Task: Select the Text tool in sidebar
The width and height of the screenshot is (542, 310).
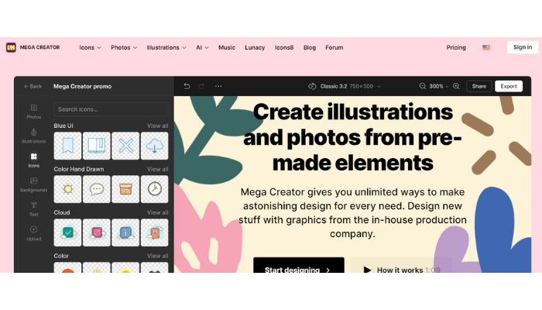Action: click(34, 209)
